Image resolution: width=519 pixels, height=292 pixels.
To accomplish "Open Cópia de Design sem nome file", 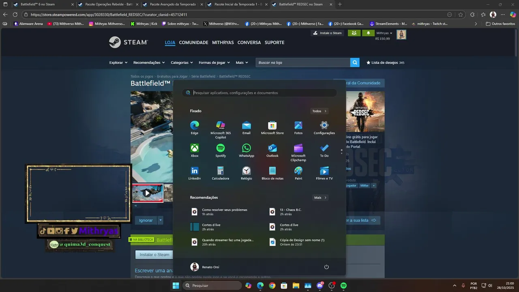I will [x=298, y=242].
